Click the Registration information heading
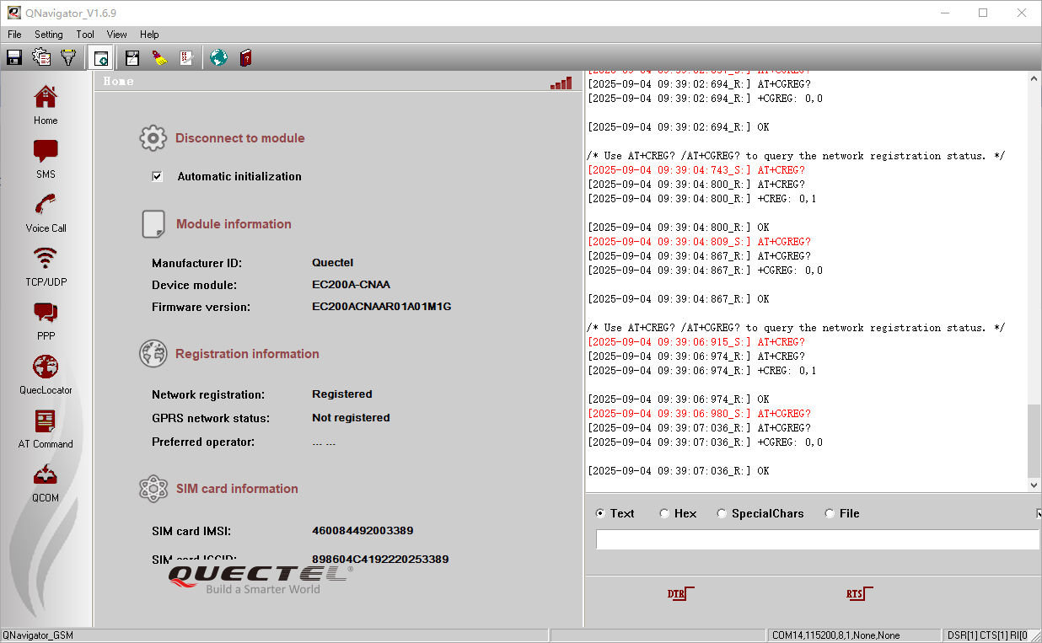This screenshot has width=1042, height=643. pyautogui.click(x=247, y=354)
